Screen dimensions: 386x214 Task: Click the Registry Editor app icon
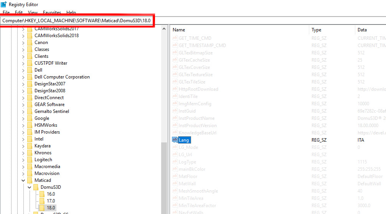pyautogui.click(x=3, y=4)
